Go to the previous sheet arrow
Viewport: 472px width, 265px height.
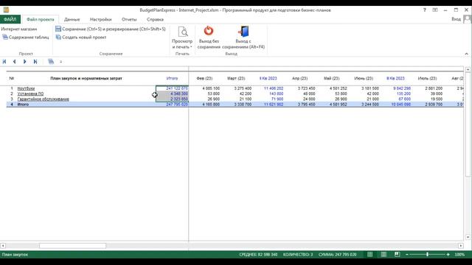pos(15,62)
